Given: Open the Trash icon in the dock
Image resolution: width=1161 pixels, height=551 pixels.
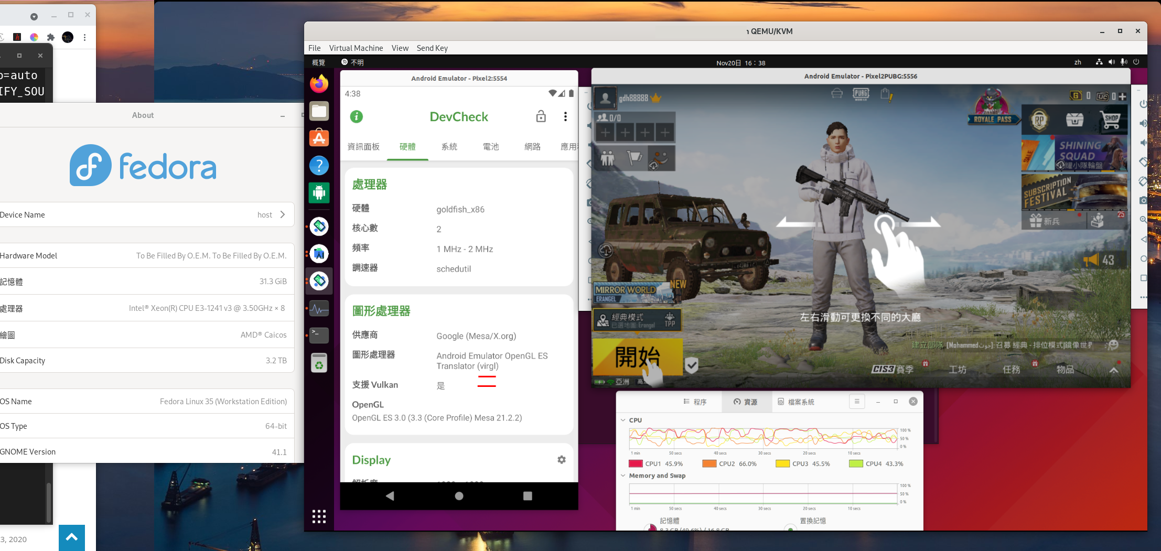Looking at the screenshot, I should tap(319, 363).
